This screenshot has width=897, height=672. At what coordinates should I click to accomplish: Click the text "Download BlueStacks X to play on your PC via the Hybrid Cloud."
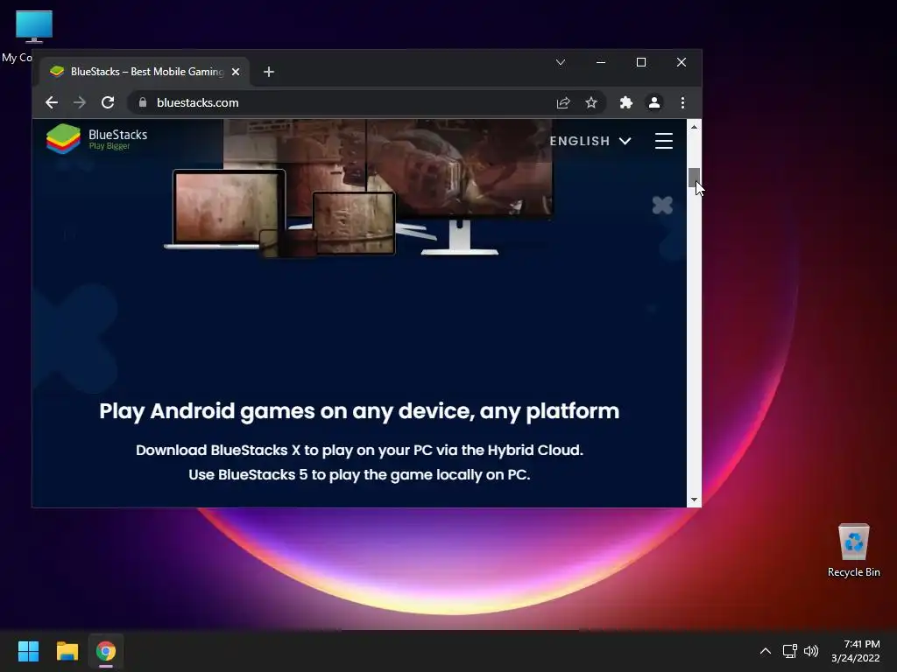[359, 451]
